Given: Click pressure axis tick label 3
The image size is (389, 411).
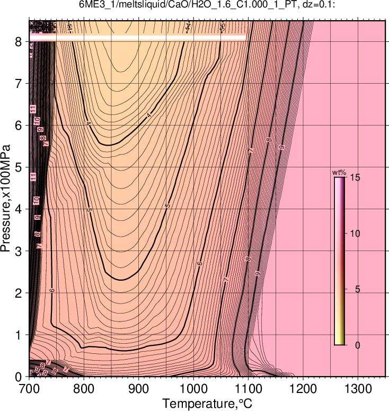Looking at the screenshot, I should (x=18, y=252).
